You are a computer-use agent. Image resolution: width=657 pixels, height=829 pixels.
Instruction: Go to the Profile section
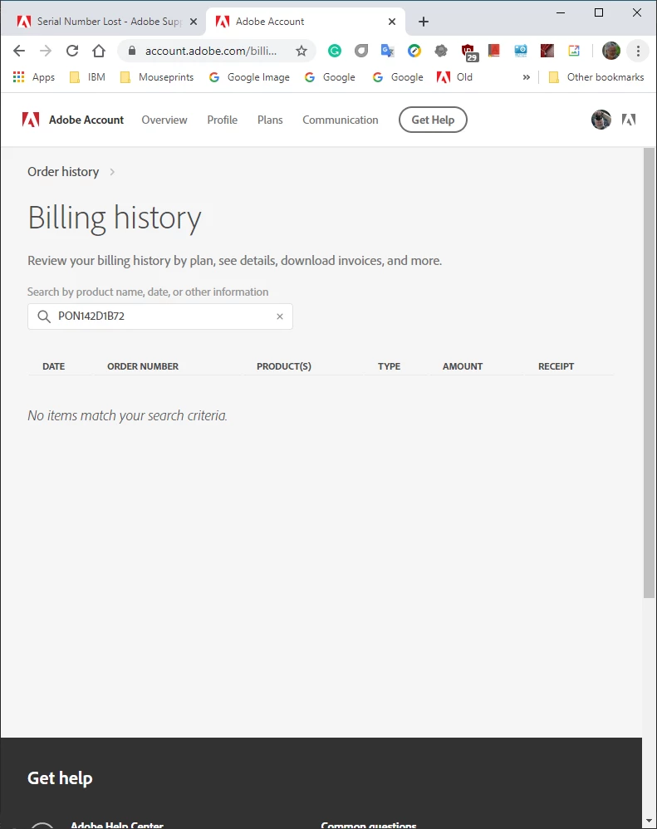pos(222,120)
